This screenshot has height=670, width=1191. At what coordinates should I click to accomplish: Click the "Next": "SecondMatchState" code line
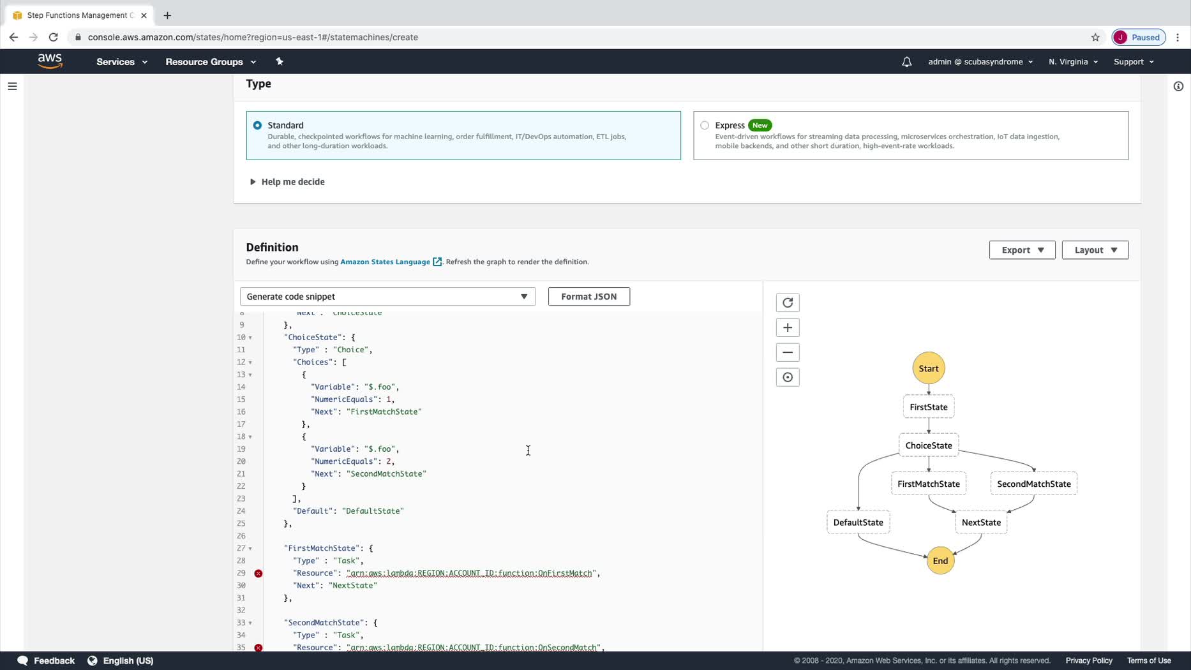[368, 474]
